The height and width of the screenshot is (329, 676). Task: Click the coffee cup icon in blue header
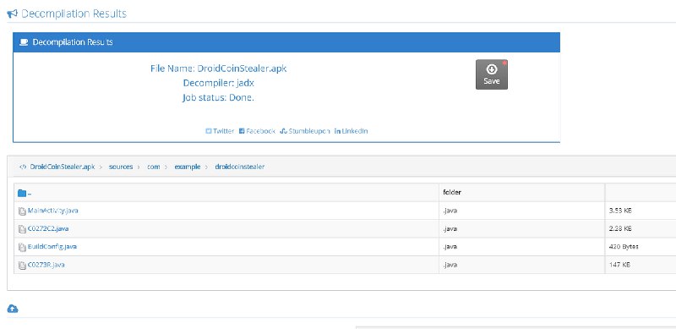click(x=24, y=42)
